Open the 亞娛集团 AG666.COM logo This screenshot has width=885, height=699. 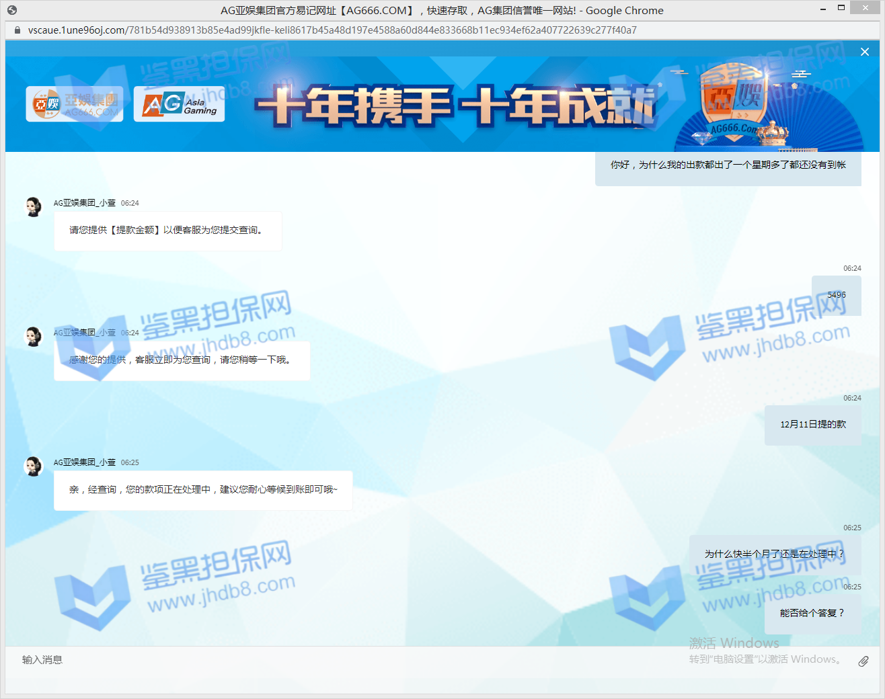[75, 104]
